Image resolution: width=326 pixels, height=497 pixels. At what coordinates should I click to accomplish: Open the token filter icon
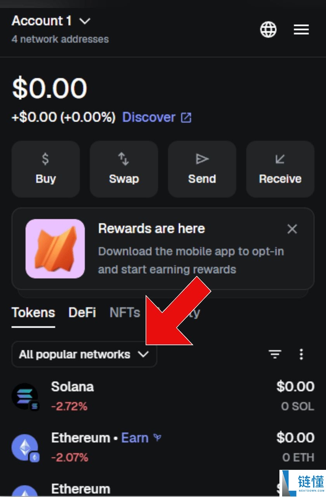coord(275,354)
